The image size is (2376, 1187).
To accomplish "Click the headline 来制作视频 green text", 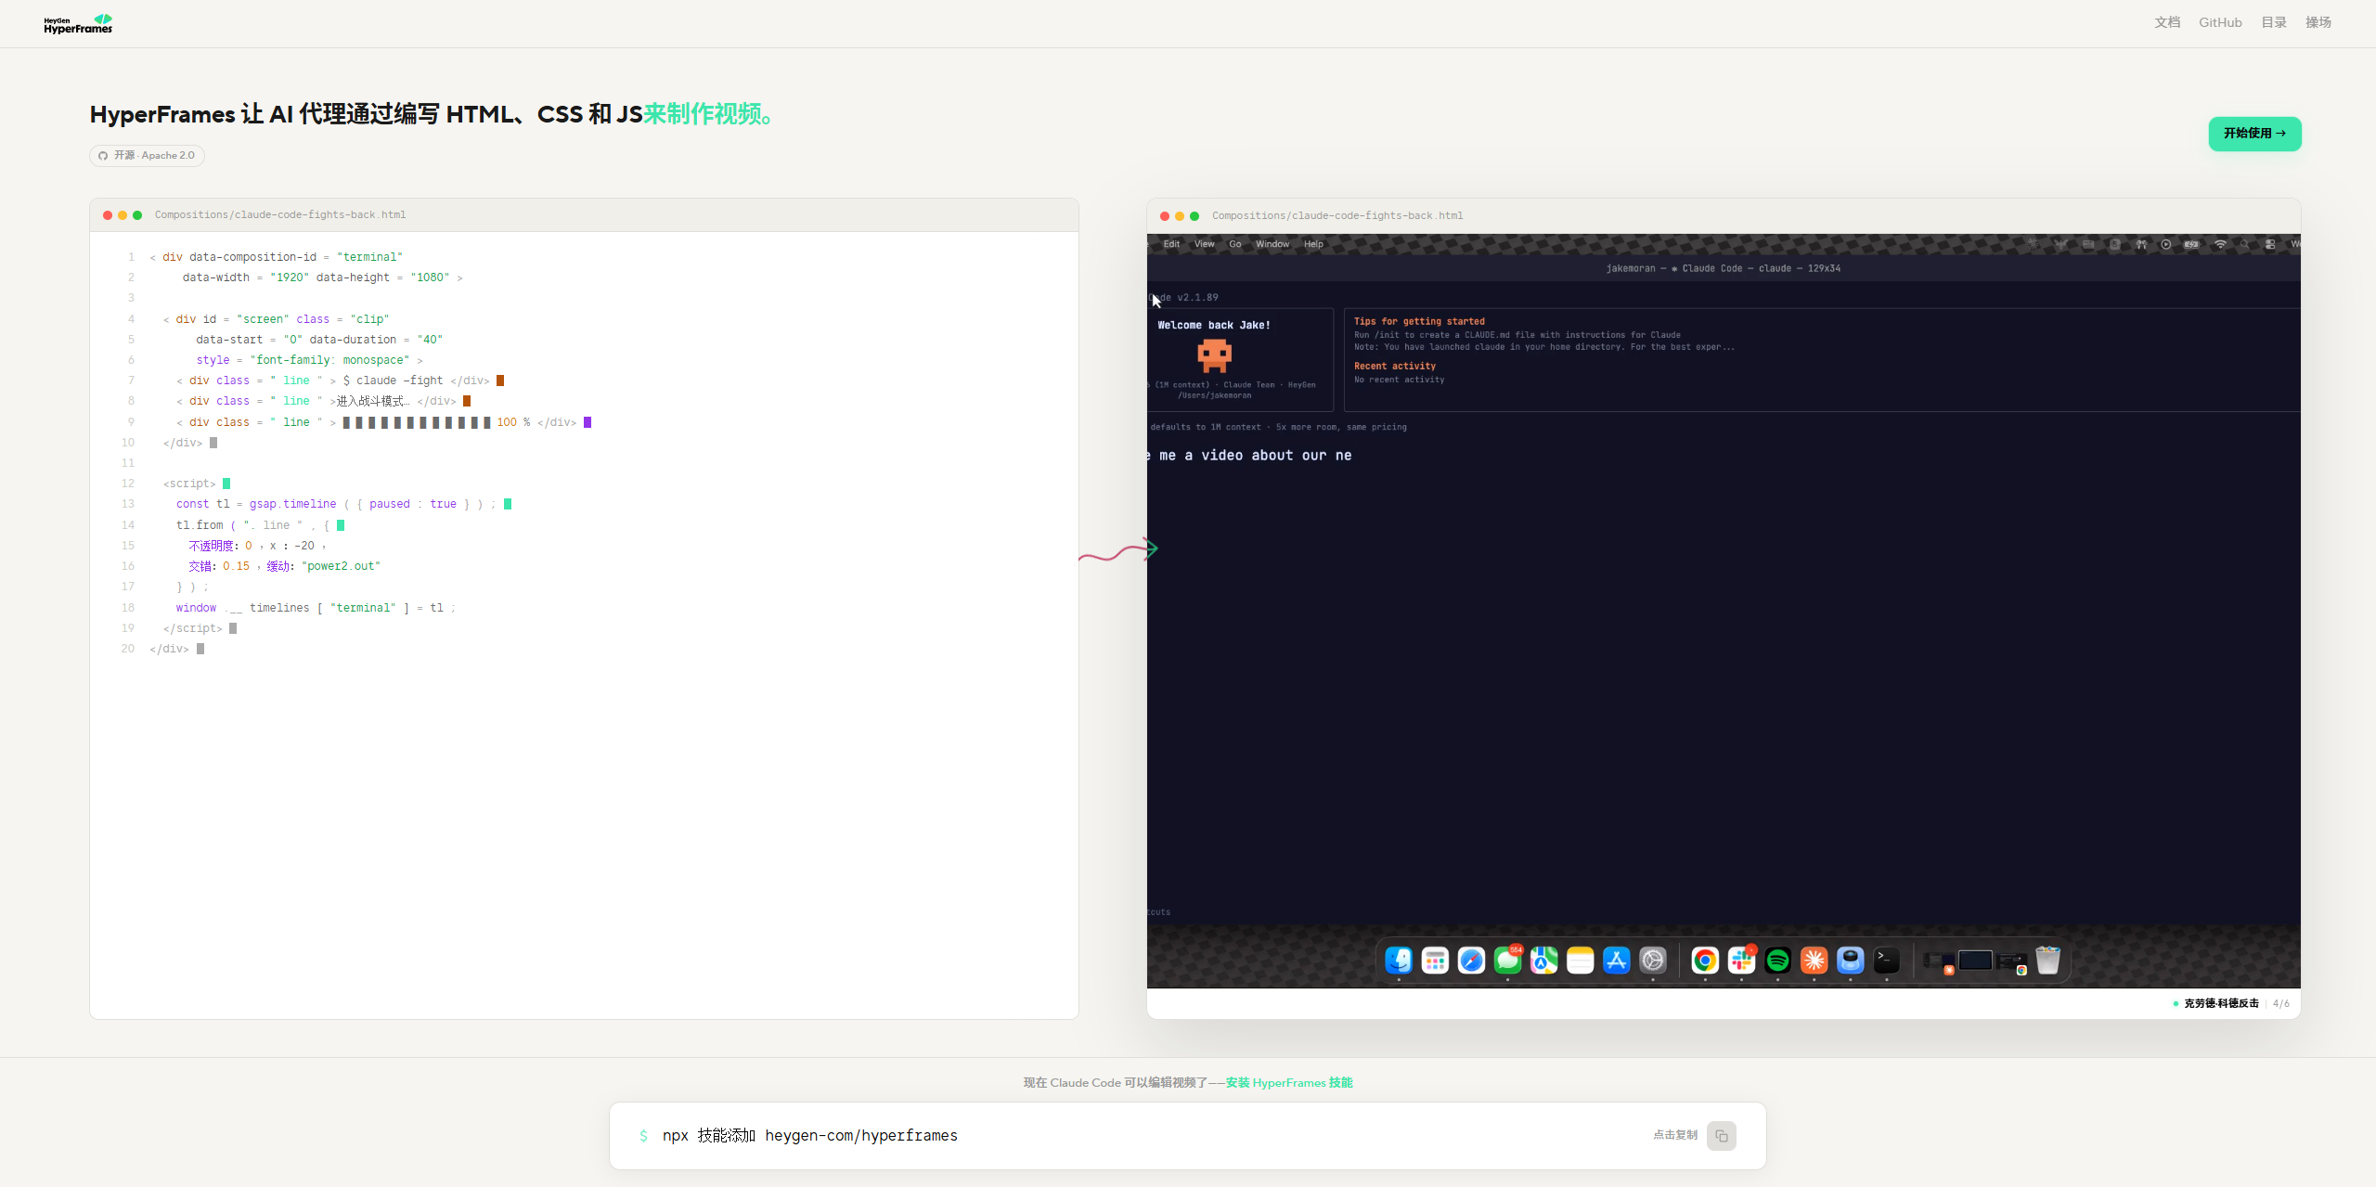I will click(x=711, y=114).
